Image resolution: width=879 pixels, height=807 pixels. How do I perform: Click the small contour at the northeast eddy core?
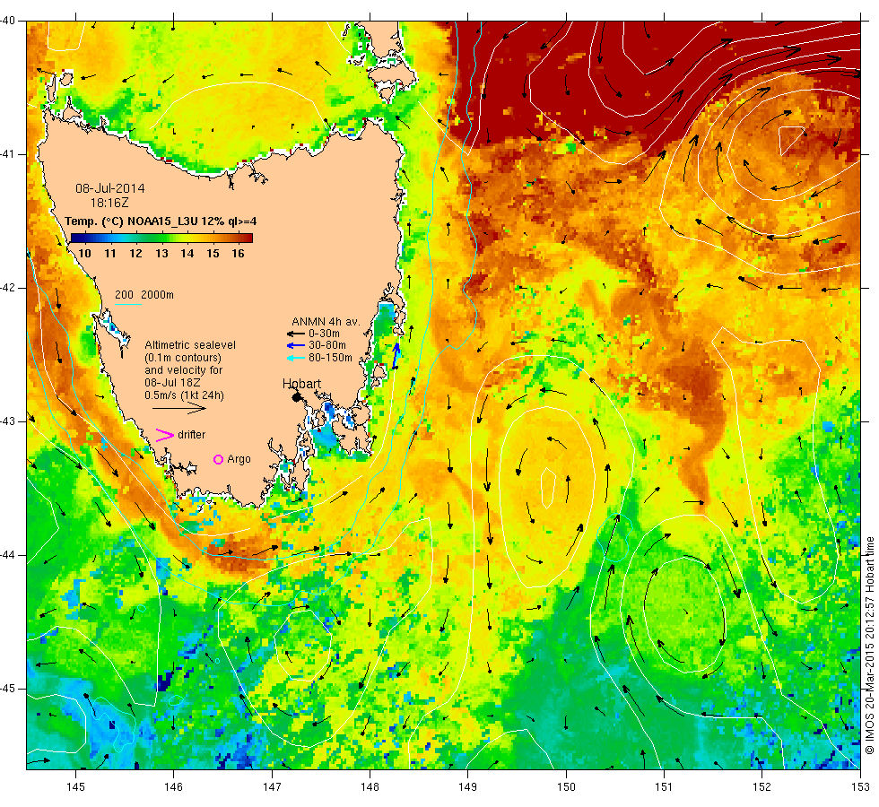(x=791, y=141)
